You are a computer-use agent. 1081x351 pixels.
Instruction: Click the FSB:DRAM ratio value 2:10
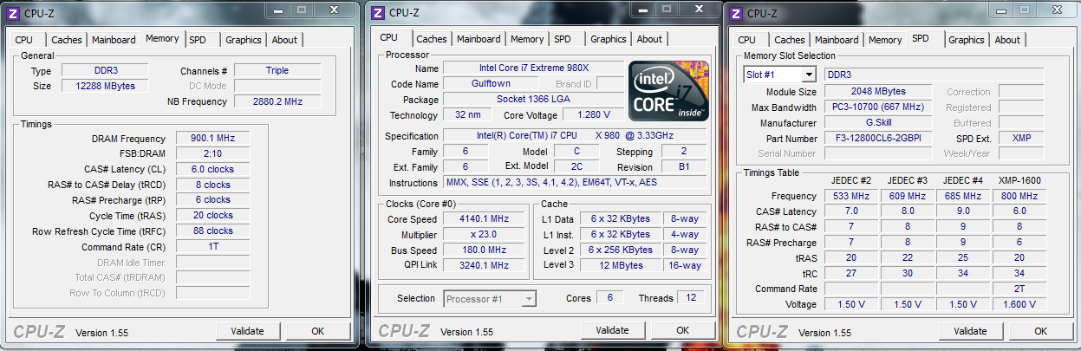point(212,154)
